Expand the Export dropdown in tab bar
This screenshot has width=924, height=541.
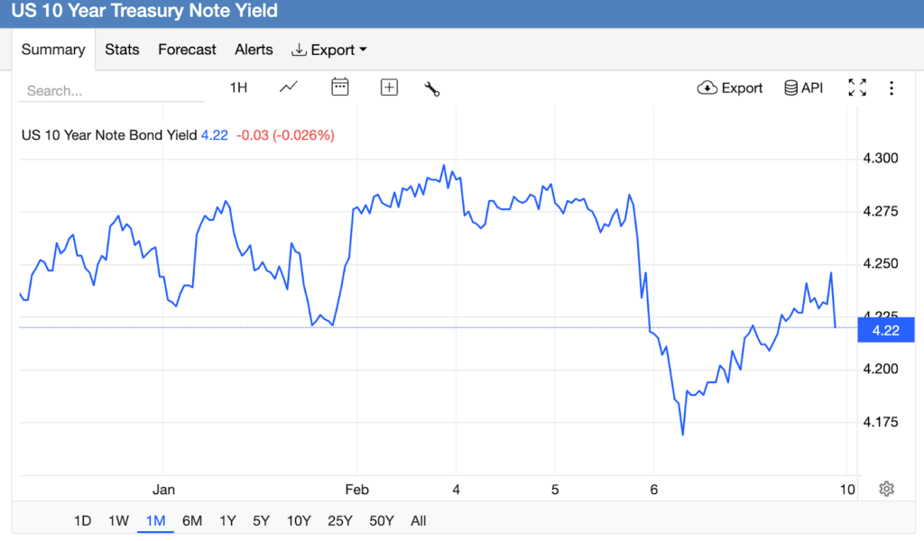click(329, 50)
